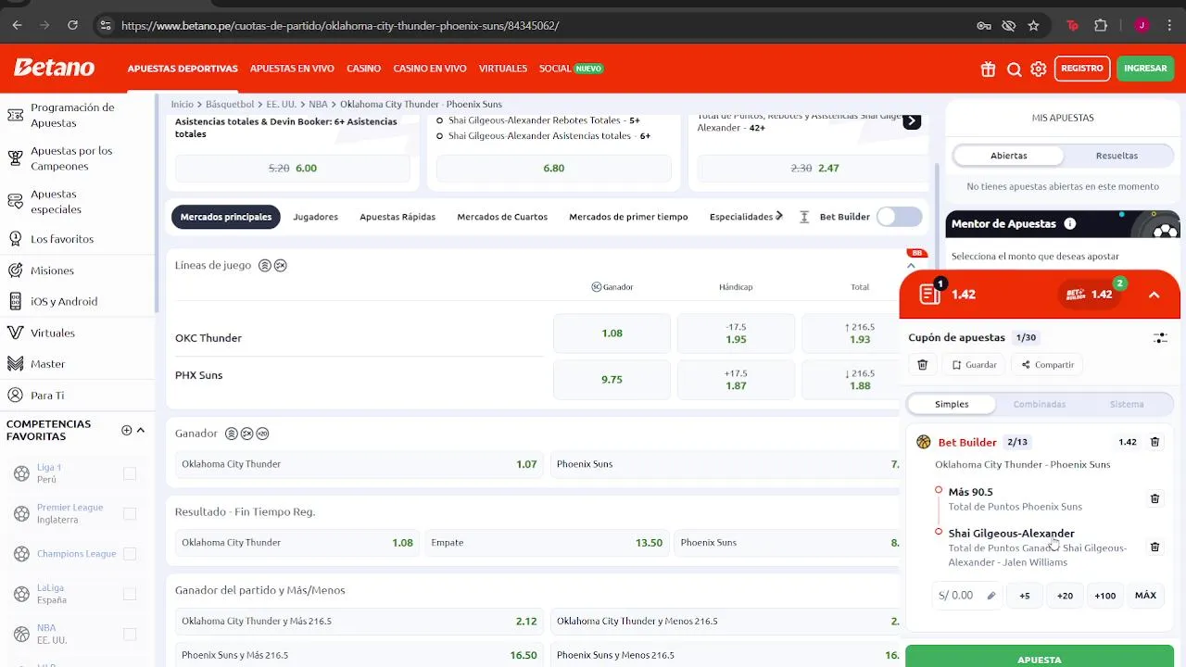The image size is (1186, 667).
Task: Click the Para Ti sidebar icon
Action: coord(15,395)
